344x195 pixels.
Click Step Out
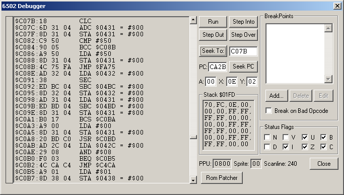213,35
